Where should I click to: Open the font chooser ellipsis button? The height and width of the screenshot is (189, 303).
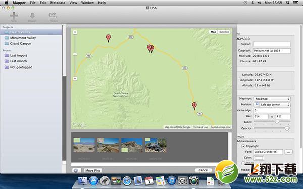point(288,152)
